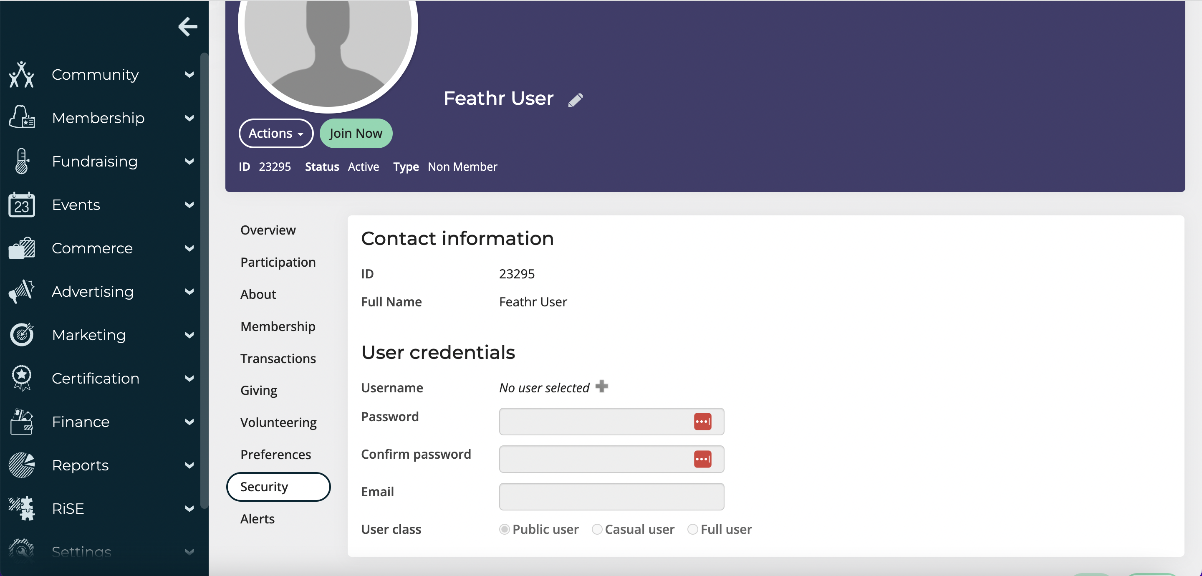Click password manager icon in Password field
Viewport: 1202px width, 576px height.
click(702, 422)
